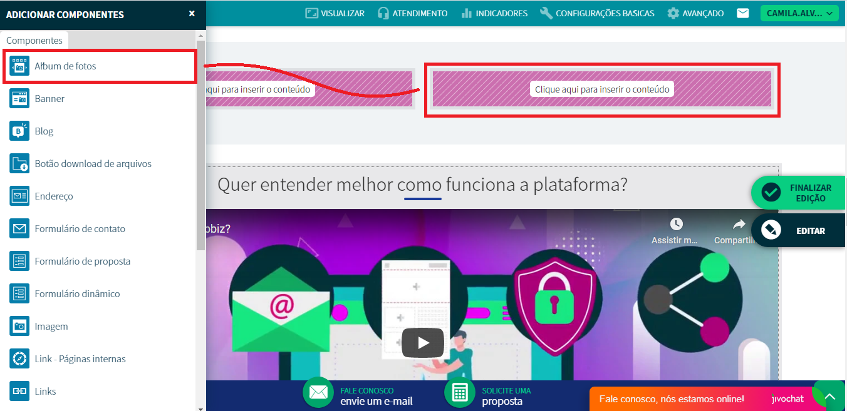
Task: Click the Link - Páginas internas compass icon
Action: point(19,359)
